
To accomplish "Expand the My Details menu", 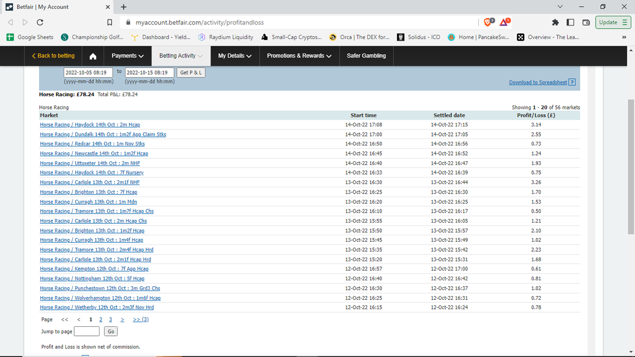I will pos(234,56).
